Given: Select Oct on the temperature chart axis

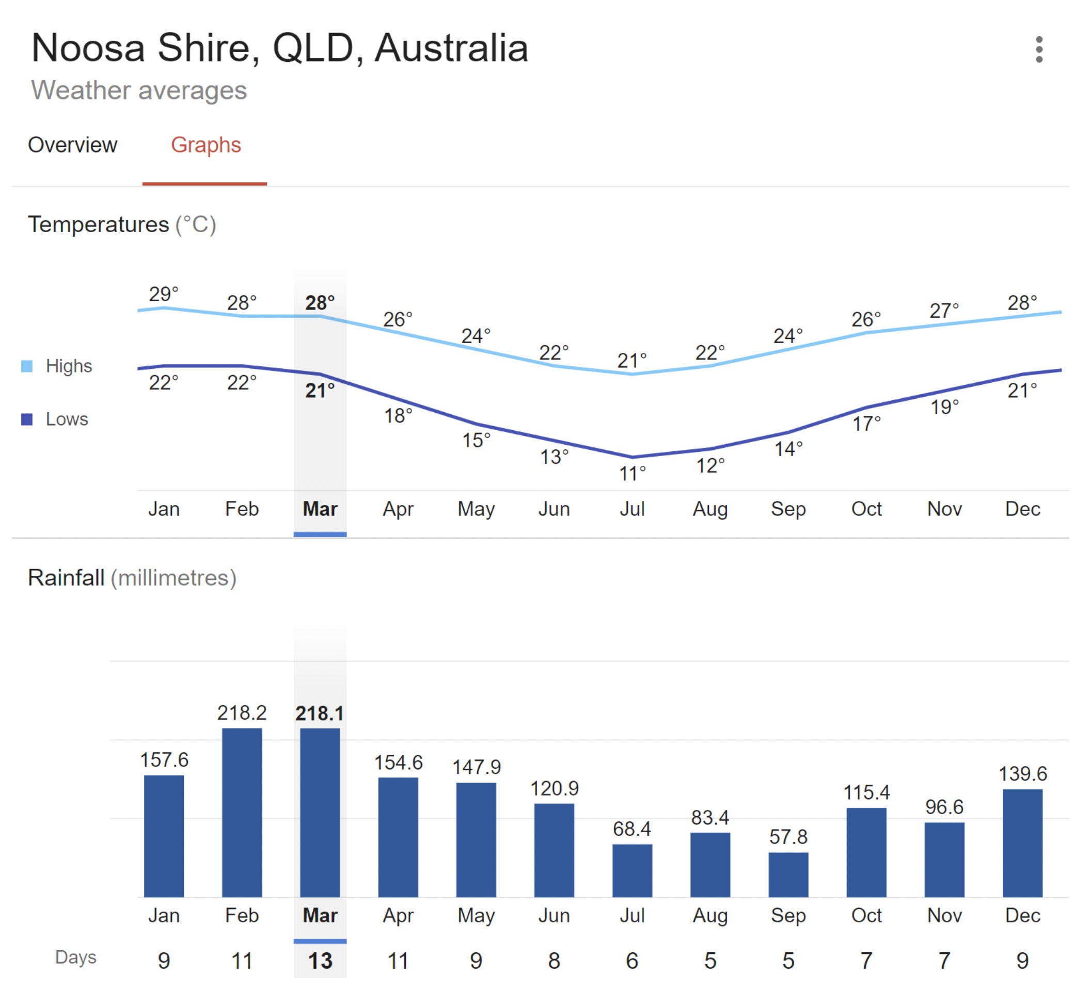Looking at the screenshot, I should [x=867, y=509].
